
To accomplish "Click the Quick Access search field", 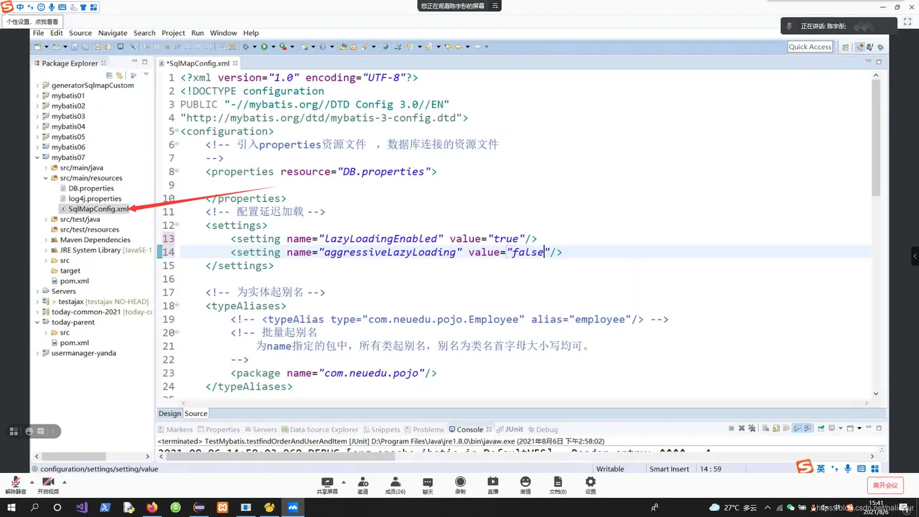I will click(810, 47).
